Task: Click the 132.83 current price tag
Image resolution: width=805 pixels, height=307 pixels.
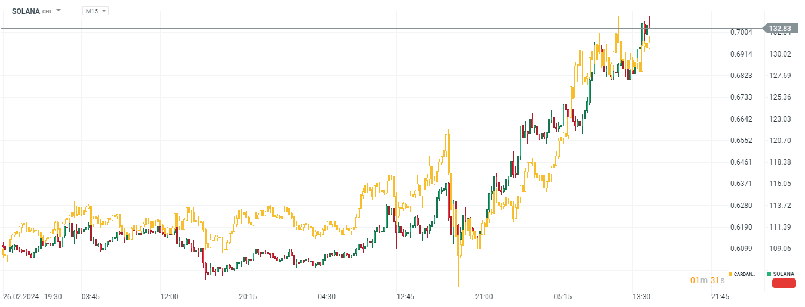Action: [x=780, y=29]
